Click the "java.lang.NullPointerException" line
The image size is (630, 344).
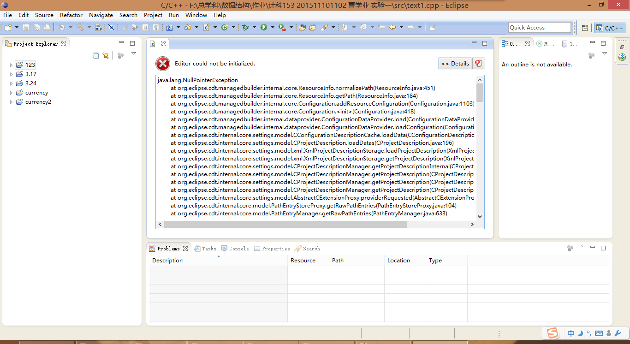[x=198, y=80]
